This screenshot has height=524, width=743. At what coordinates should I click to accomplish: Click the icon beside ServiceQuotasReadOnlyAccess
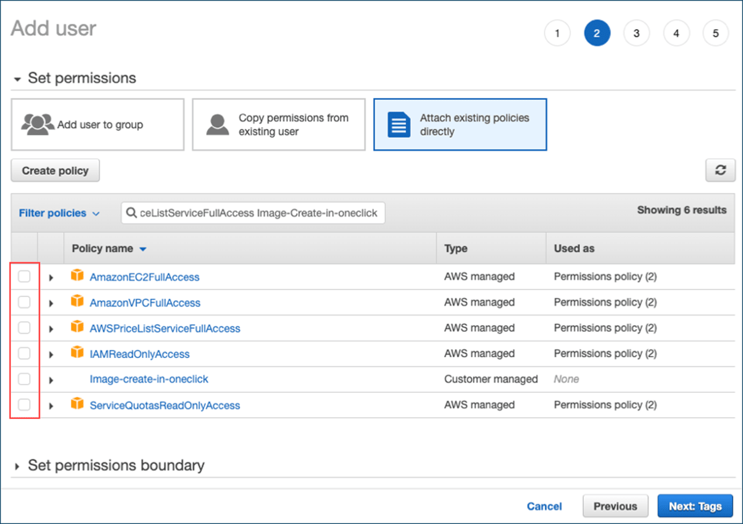[x=77, y=404]
